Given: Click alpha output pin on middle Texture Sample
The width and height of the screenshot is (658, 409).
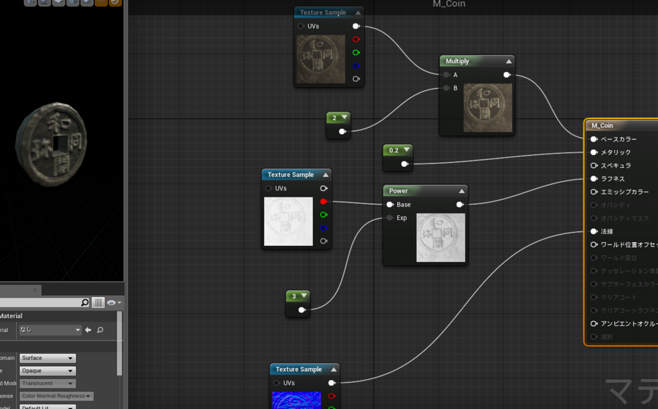Looking at the screenshot, I should coord(324,241).
